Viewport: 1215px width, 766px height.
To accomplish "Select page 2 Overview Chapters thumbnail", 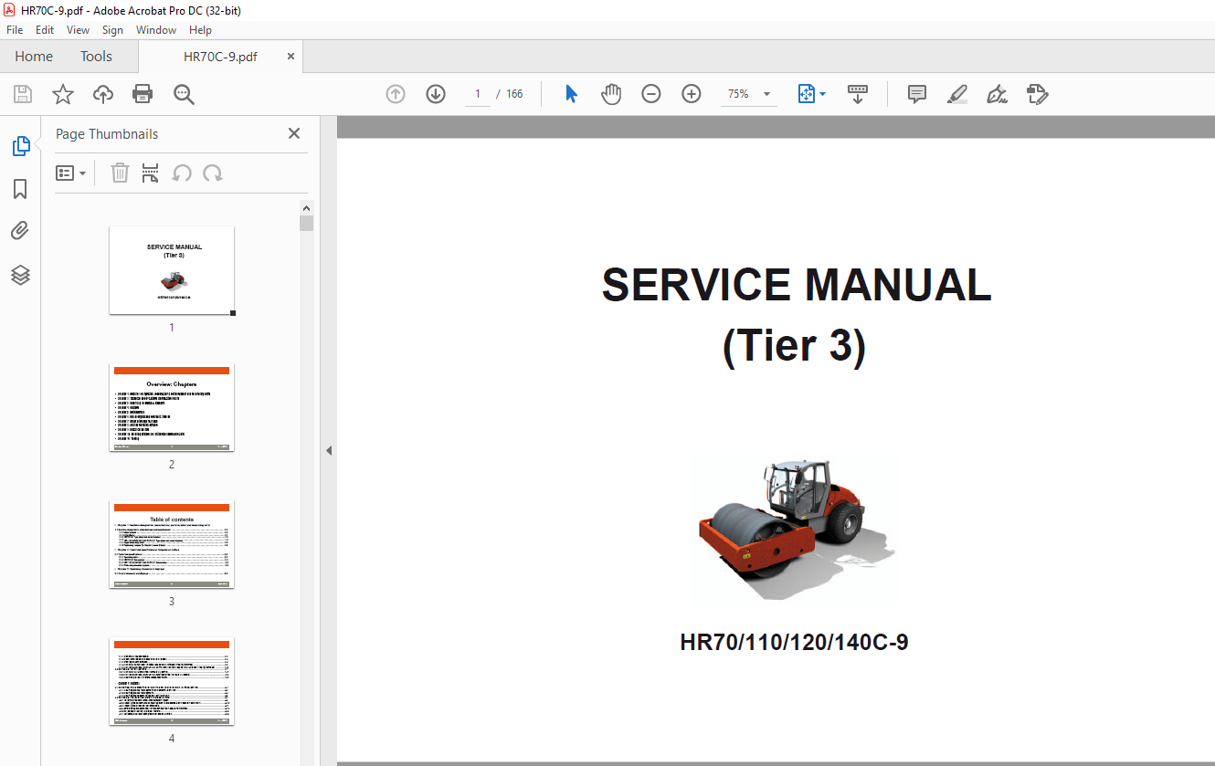I will pos(172,407).
